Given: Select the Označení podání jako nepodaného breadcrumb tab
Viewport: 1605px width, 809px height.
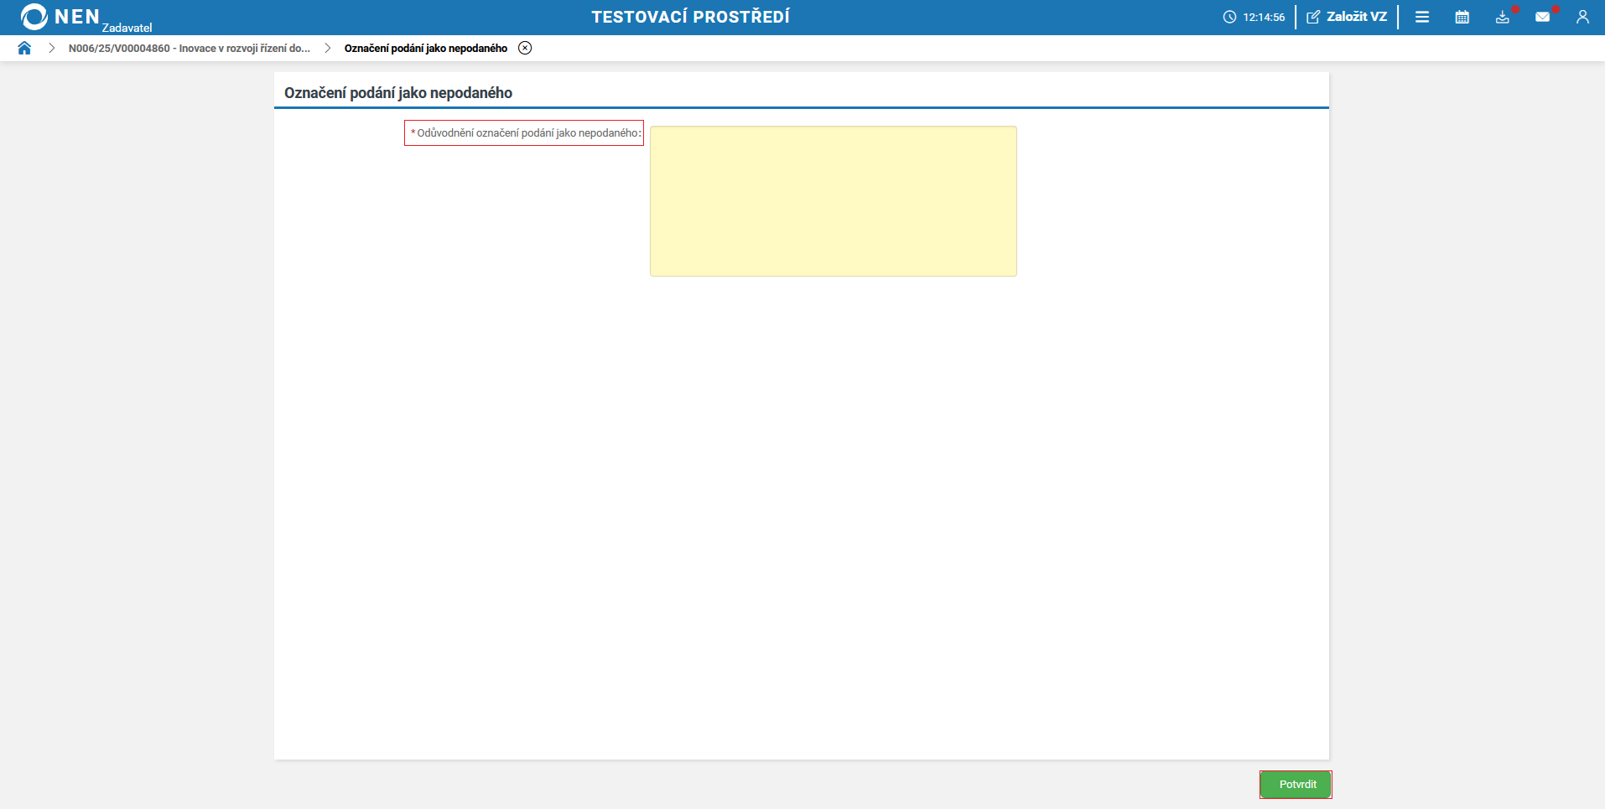Looking at the screenshot, I should tap(423, 48).
